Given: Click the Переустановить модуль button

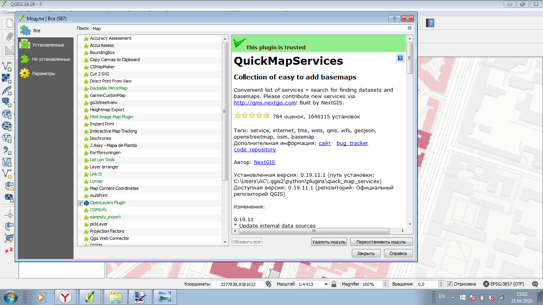Looking at the screenshot, I should [x=381, y=241].
